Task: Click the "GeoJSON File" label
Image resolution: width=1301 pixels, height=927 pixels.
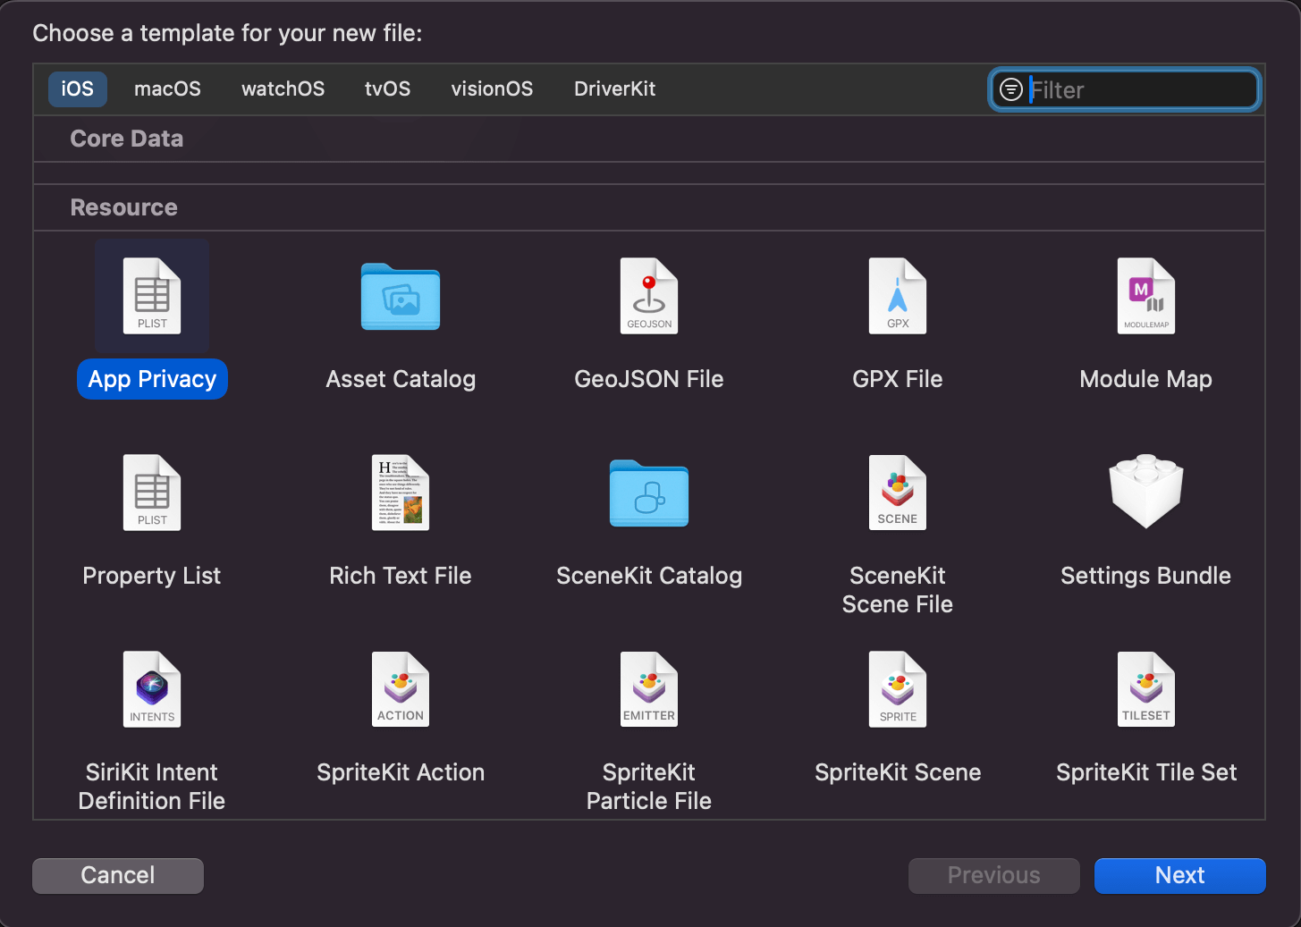Action: (x=649, y=379)
